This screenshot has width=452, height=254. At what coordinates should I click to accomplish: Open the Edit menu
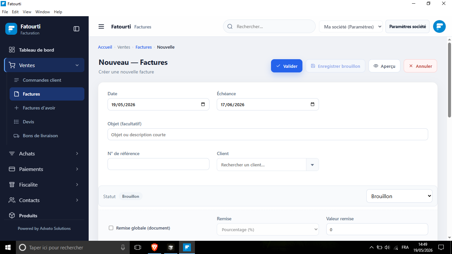click(x=15, y=12)
